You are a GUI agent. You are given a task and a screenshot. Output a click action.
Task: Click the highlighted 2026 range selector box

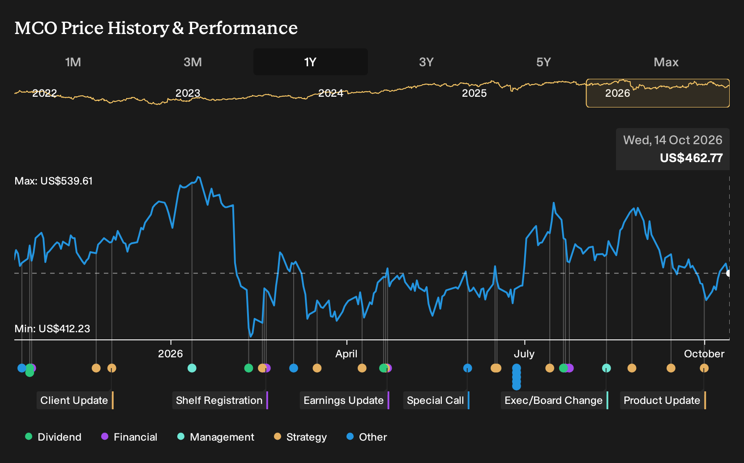click(x=658, y=93)
